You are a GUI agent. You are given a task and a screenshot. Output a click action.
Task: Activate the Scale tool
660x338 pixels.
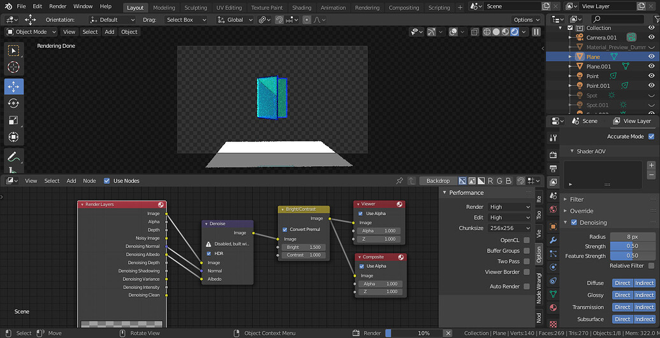[14, 120]
